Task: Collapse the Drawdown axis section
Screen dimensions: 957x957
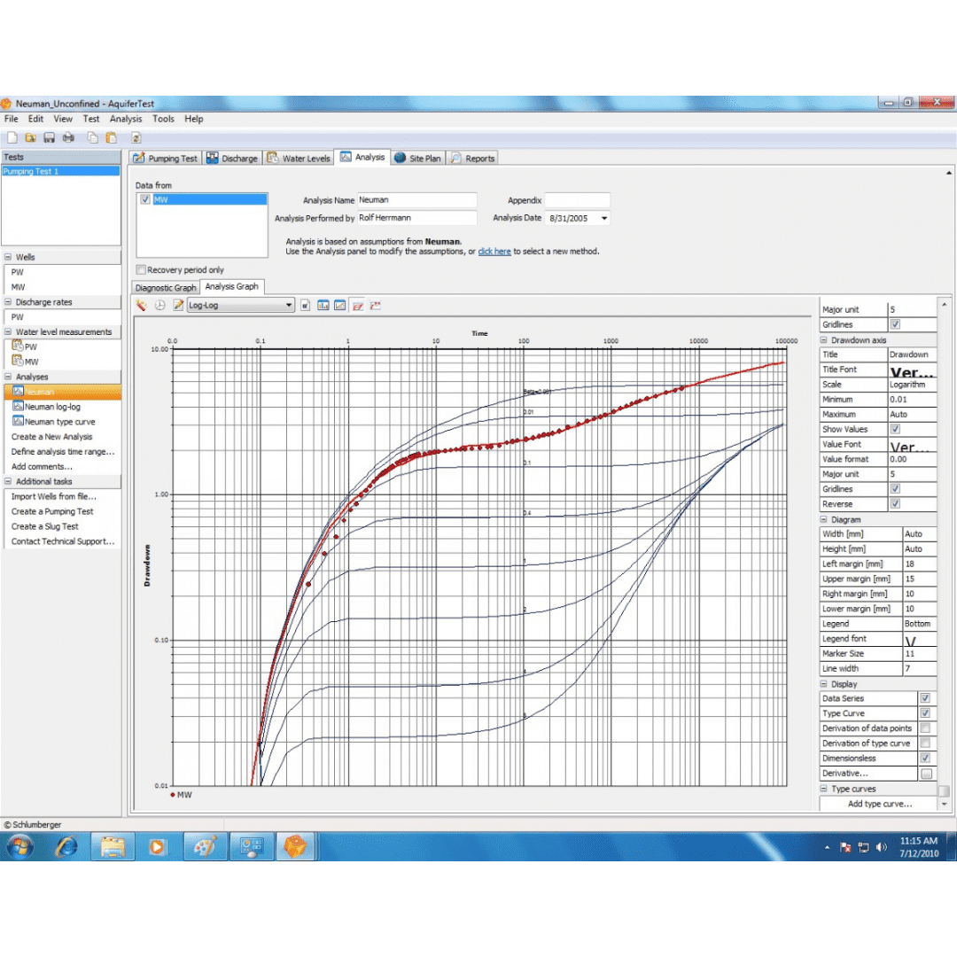Action: click(825, 340)
